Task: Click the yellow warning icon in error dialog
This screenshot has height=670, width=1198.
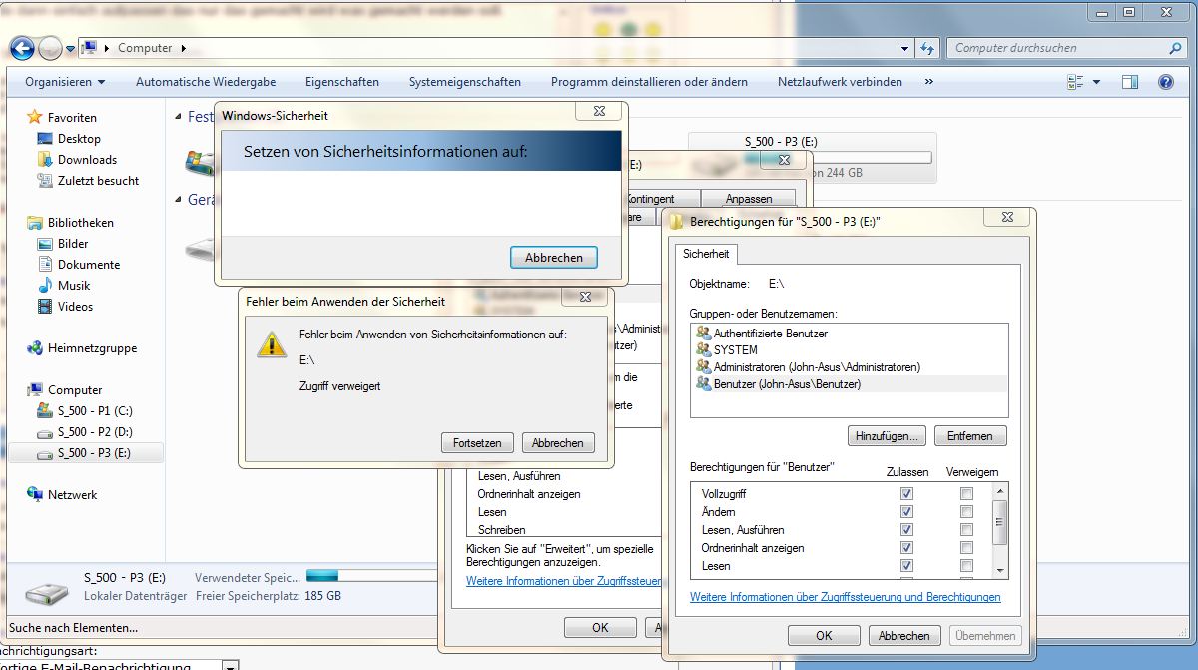Action: pos(271,344)
